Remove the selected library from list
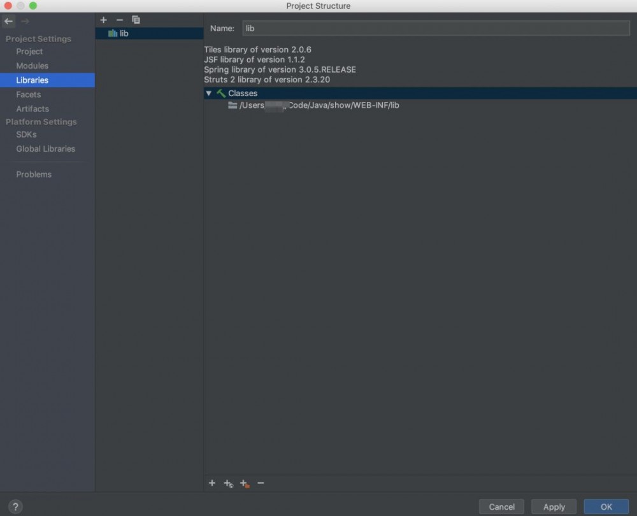Screen dimensions: 637x516 [x=120, y=20]
